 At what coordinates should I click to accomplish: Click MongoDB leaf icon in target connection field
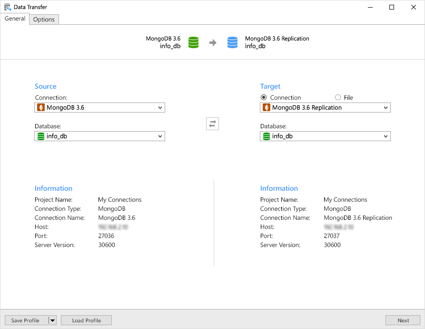(x=267, y=107)
